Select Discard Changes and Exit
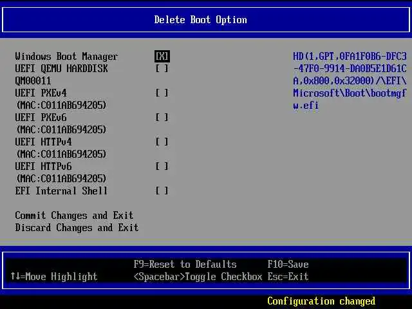Image resolution: width=412 pixels, height=309 pixels. click(77, 227)
